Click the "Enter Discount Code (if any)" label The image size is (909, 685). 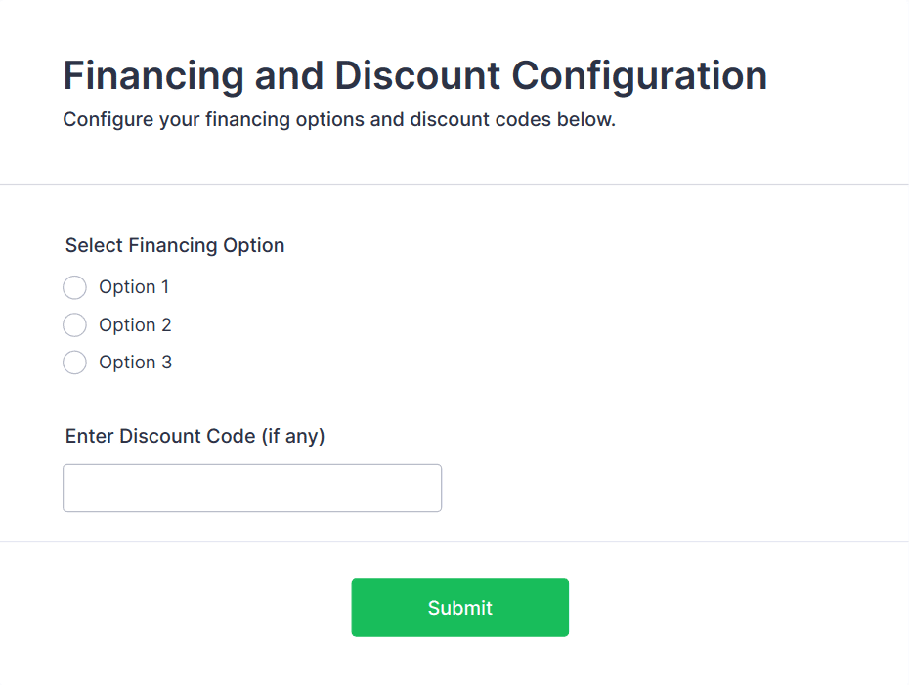pyautogui.click(x=195, y=437)
